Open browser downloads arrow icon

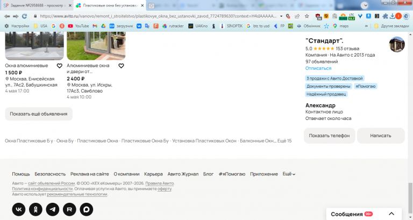tap(392, 16)
